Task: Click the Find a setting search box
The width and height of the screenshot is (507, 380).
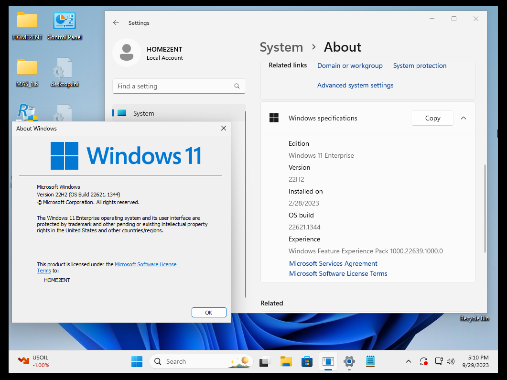Action: (x=179, y=86)
